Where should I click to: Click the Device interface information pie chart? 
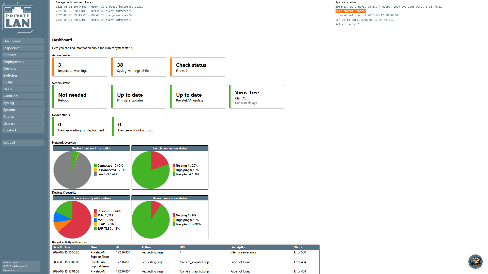[72, 170]
